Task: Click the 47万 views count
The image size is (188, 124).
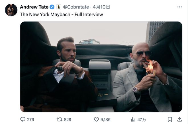Action: pos(142,119)
